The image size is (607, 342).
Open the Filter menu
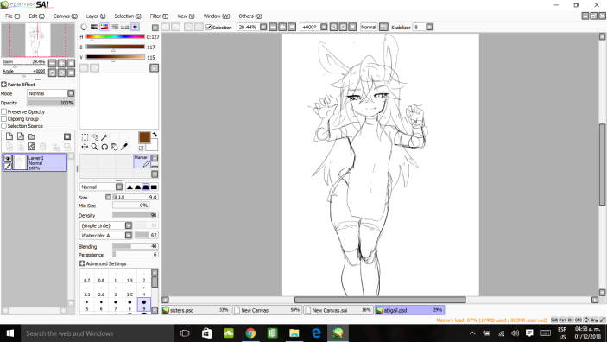click(159, 16)
